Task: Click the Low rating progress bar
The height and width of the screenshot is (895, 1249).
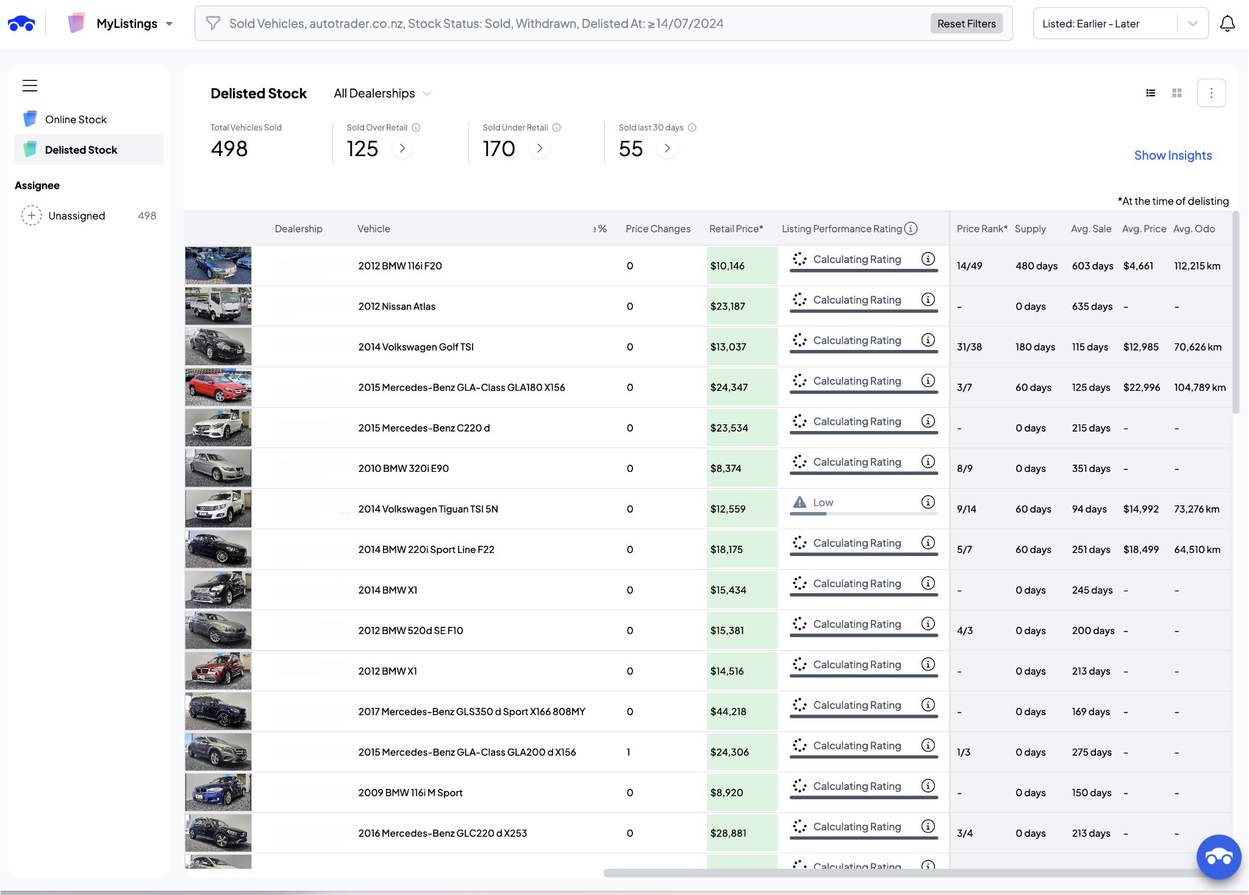Action: (864, 514)
